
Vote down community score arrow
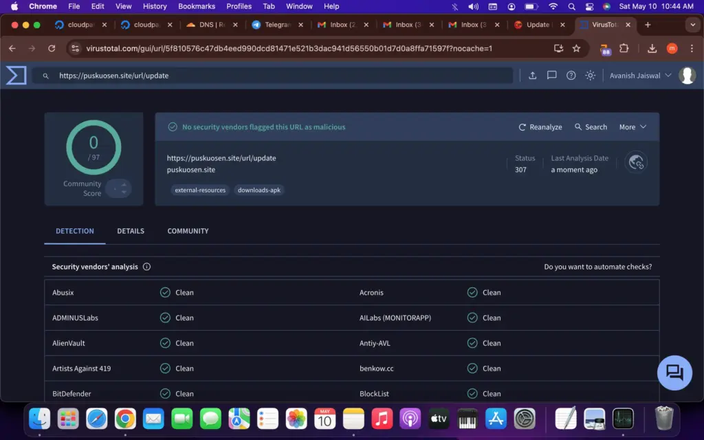(x=124, y=192)
